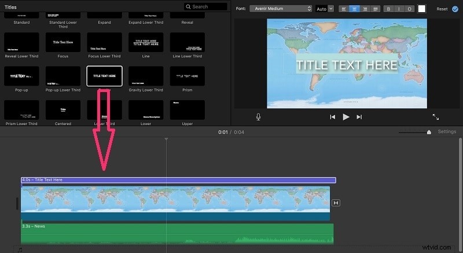Select the Prism Lower Third title
463x253 pixels.
(x=21, y=110)
